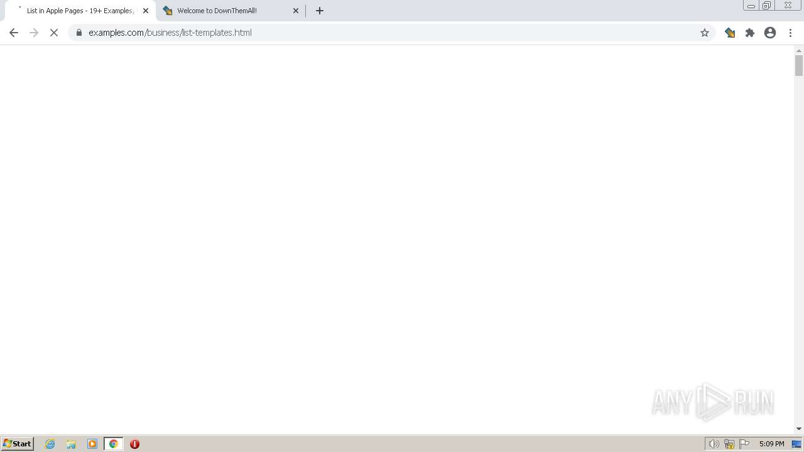
Task: Open the volume speaker tray icon
Action: pyautogui.click(x=714, y=444)
